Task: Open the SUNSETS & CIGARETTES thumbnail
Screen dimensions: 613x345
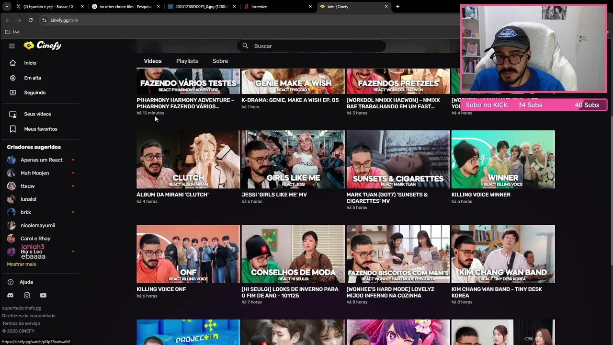Action: tap(398, 160)
